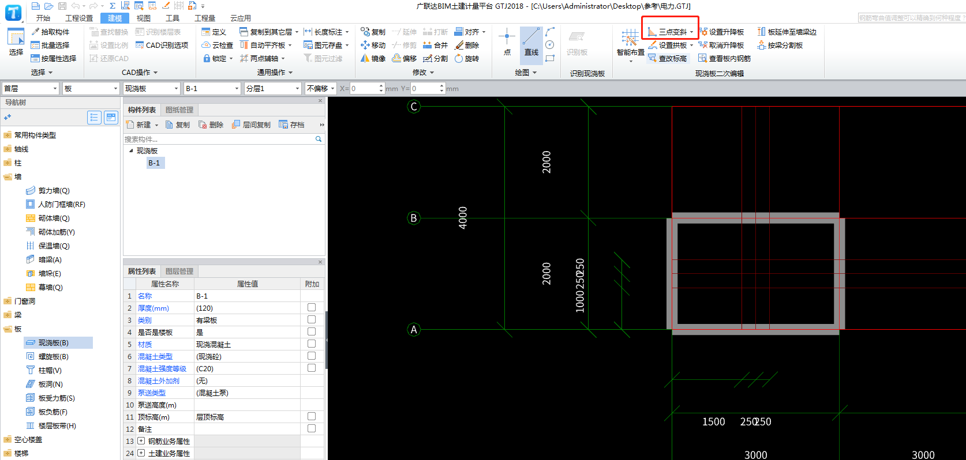
Task: Switch to the 图层管理 tab
Action: (179, 271)
